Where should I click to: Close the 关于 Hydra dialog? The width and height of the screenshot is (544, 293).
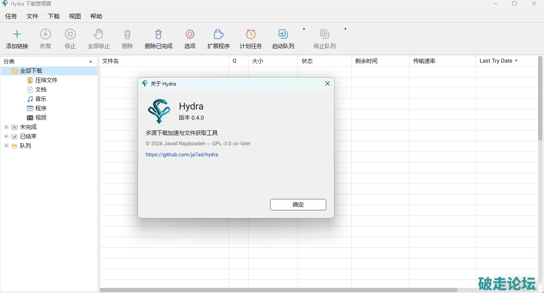327,83
